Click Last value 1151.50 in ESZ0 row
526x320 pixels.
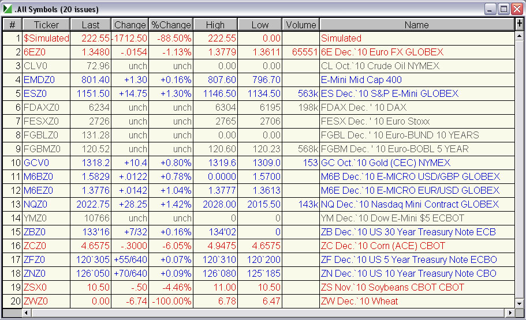[x=93, y=93]
